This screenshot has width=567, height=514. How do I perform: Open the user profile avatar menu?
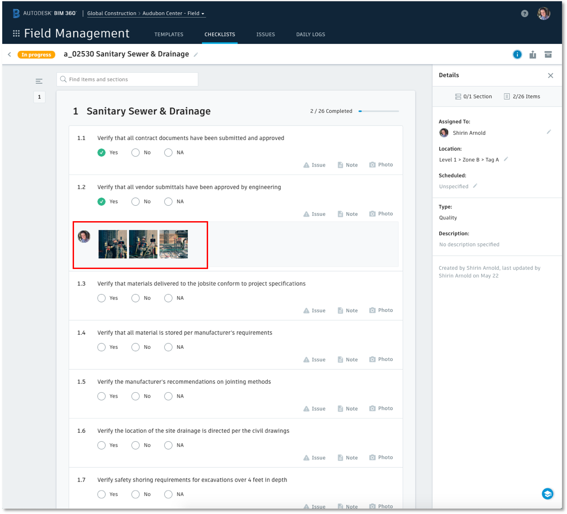[544, 13]
